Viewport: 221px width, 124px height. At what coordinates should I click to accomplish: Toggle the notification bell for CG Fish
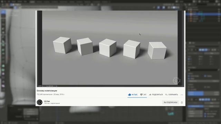pos(182,103)
